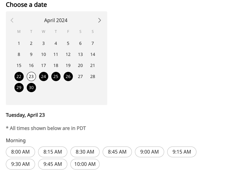229x176 pixels.
Task: Pick April 24 in the calendar
Action: click(43, 76)
